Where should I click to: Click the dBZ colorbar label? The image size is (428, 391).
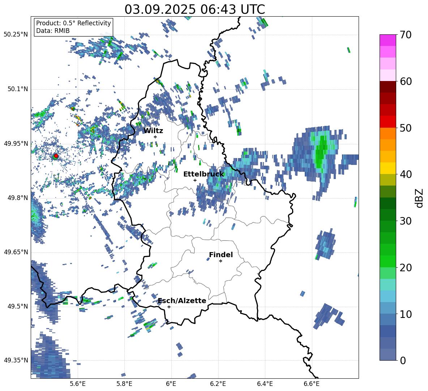pos(420,198)
